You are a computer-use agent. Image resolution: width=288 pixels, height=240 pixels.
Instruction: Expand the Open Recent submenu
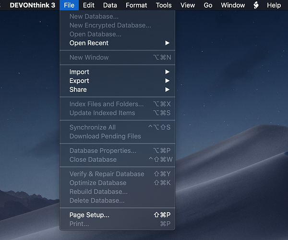coord(118,43)
